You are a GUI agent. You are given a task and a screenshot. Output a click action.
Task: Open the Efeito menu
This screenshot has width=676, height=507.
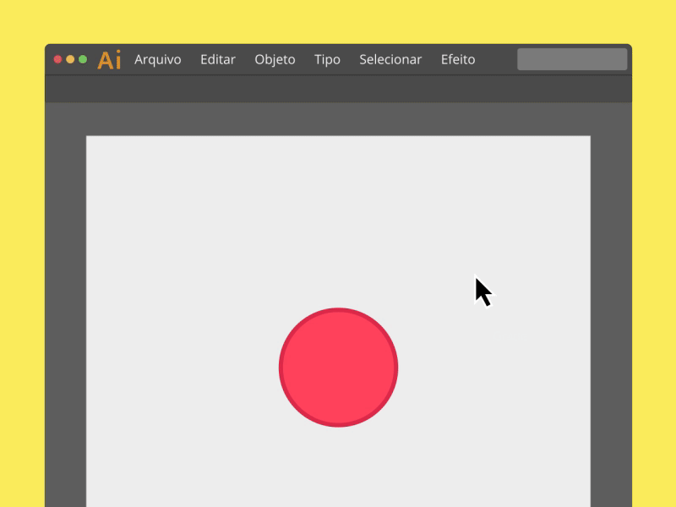[x=457, y=59]
